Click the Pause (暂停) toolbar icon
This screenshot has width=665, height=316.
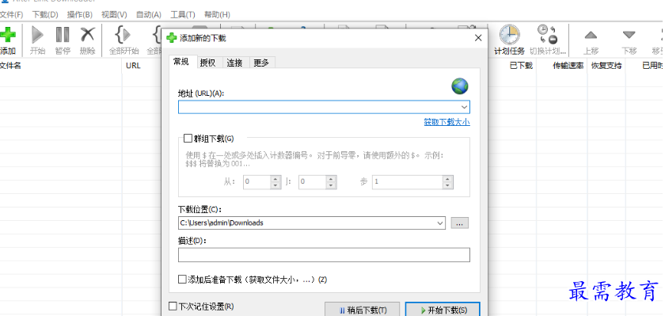coord(63,35)
